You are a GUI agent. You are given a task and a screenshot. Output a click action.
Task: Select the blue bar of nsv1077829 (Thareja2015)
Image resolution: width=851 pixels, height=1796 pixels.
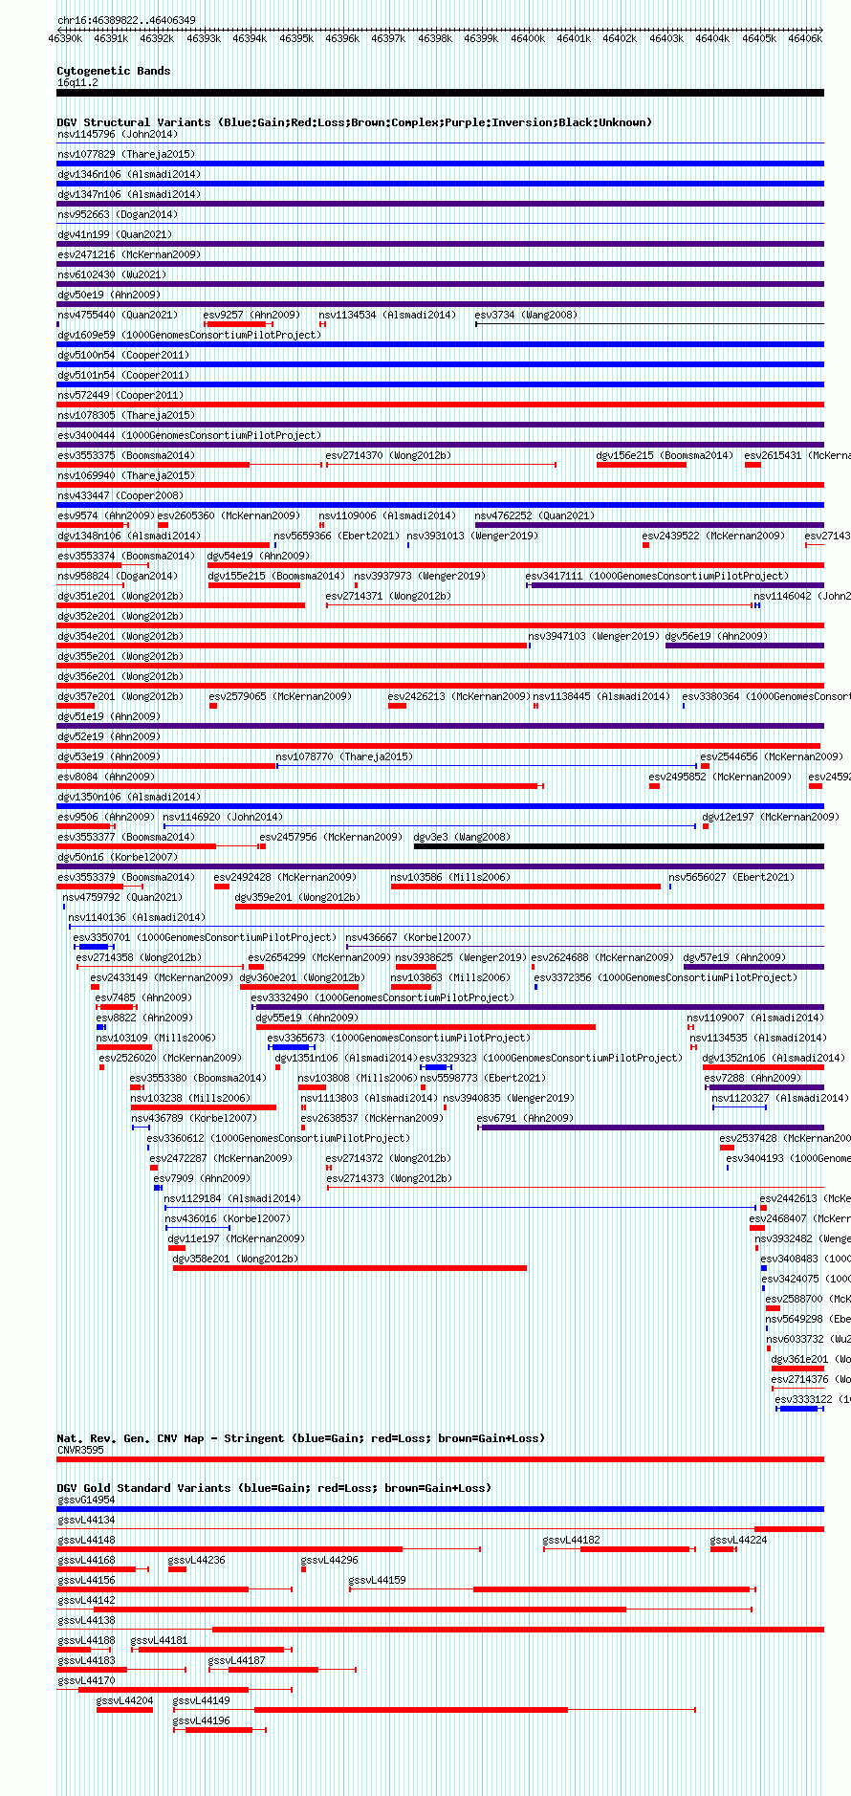tap(440, 164)
